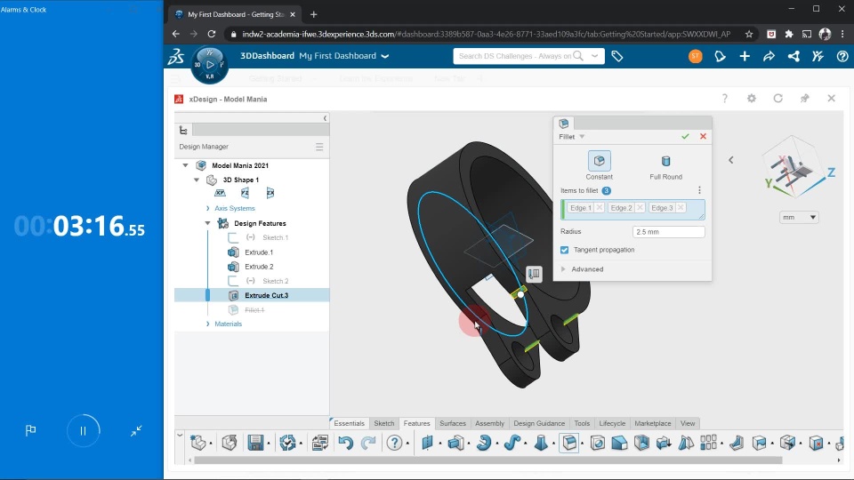
Task: Switch to the Assembly tab
Action: [x=489, y=423]
